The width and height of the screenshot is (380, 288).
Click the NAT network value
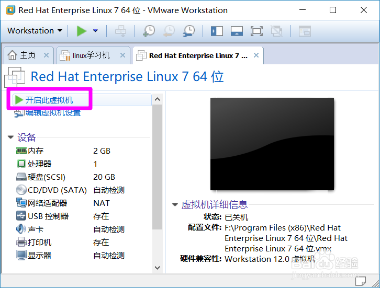pyautogui.click(x=102, y=203)
